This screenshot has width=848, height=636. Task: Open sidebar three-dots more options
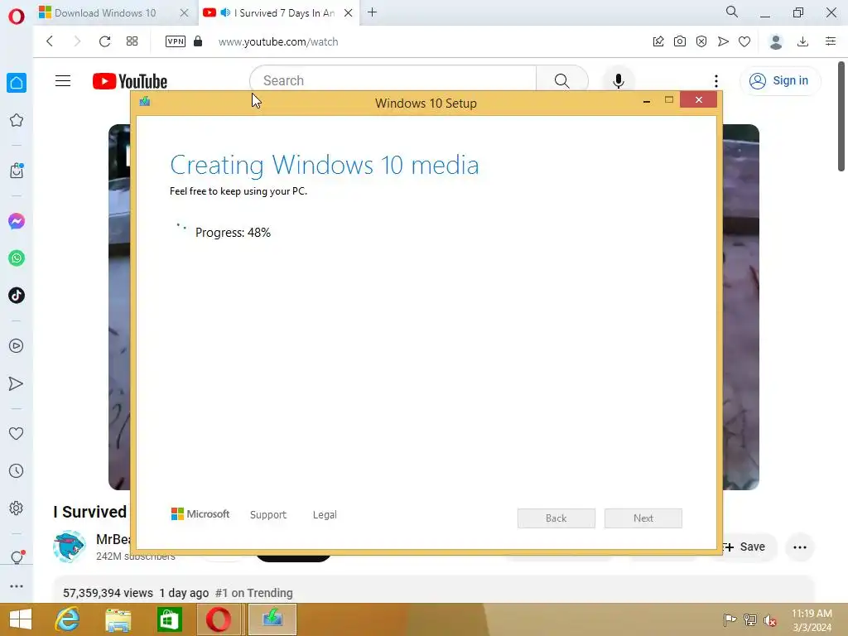pos(17,586)
